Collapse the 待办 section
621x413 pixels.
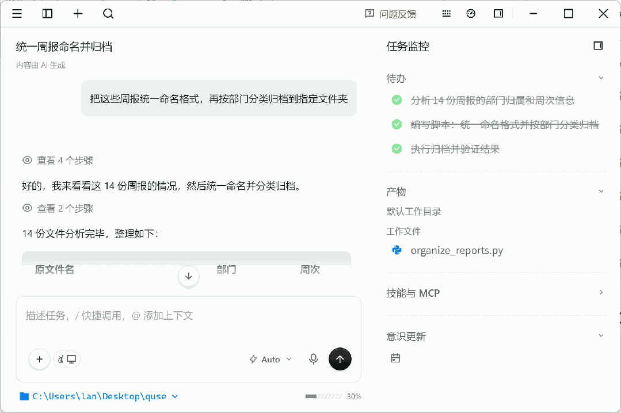601,78
